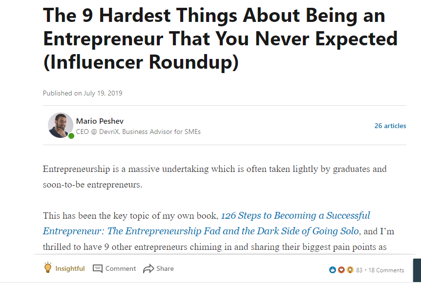
Task: Click the author name Mario Peshev
Action: (100, 121)
